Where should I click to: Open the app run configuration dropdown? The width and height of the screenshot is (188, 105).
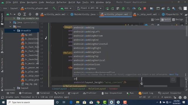(66, 8)
